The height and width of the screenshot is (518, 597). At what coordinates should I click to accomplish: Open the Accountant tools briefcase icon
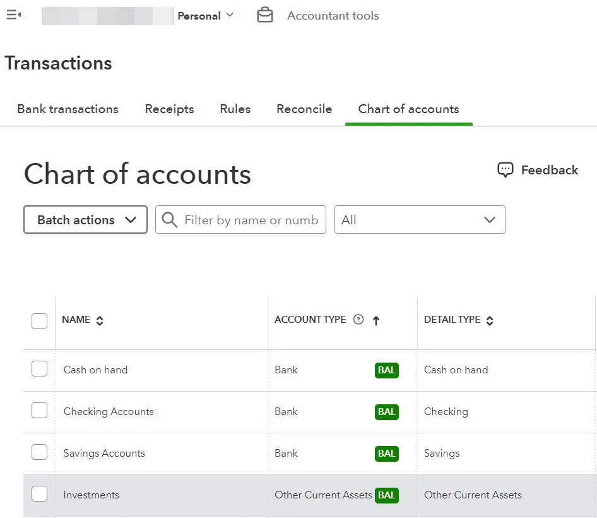265,16
